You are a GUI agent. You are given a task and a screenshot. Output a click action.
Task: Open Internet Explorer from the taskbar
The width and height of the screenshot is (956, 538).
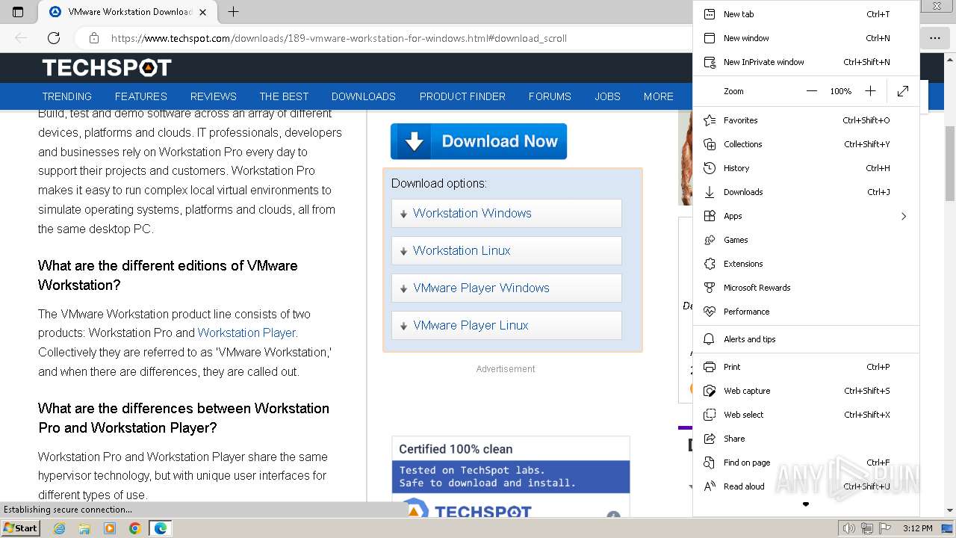59,528
